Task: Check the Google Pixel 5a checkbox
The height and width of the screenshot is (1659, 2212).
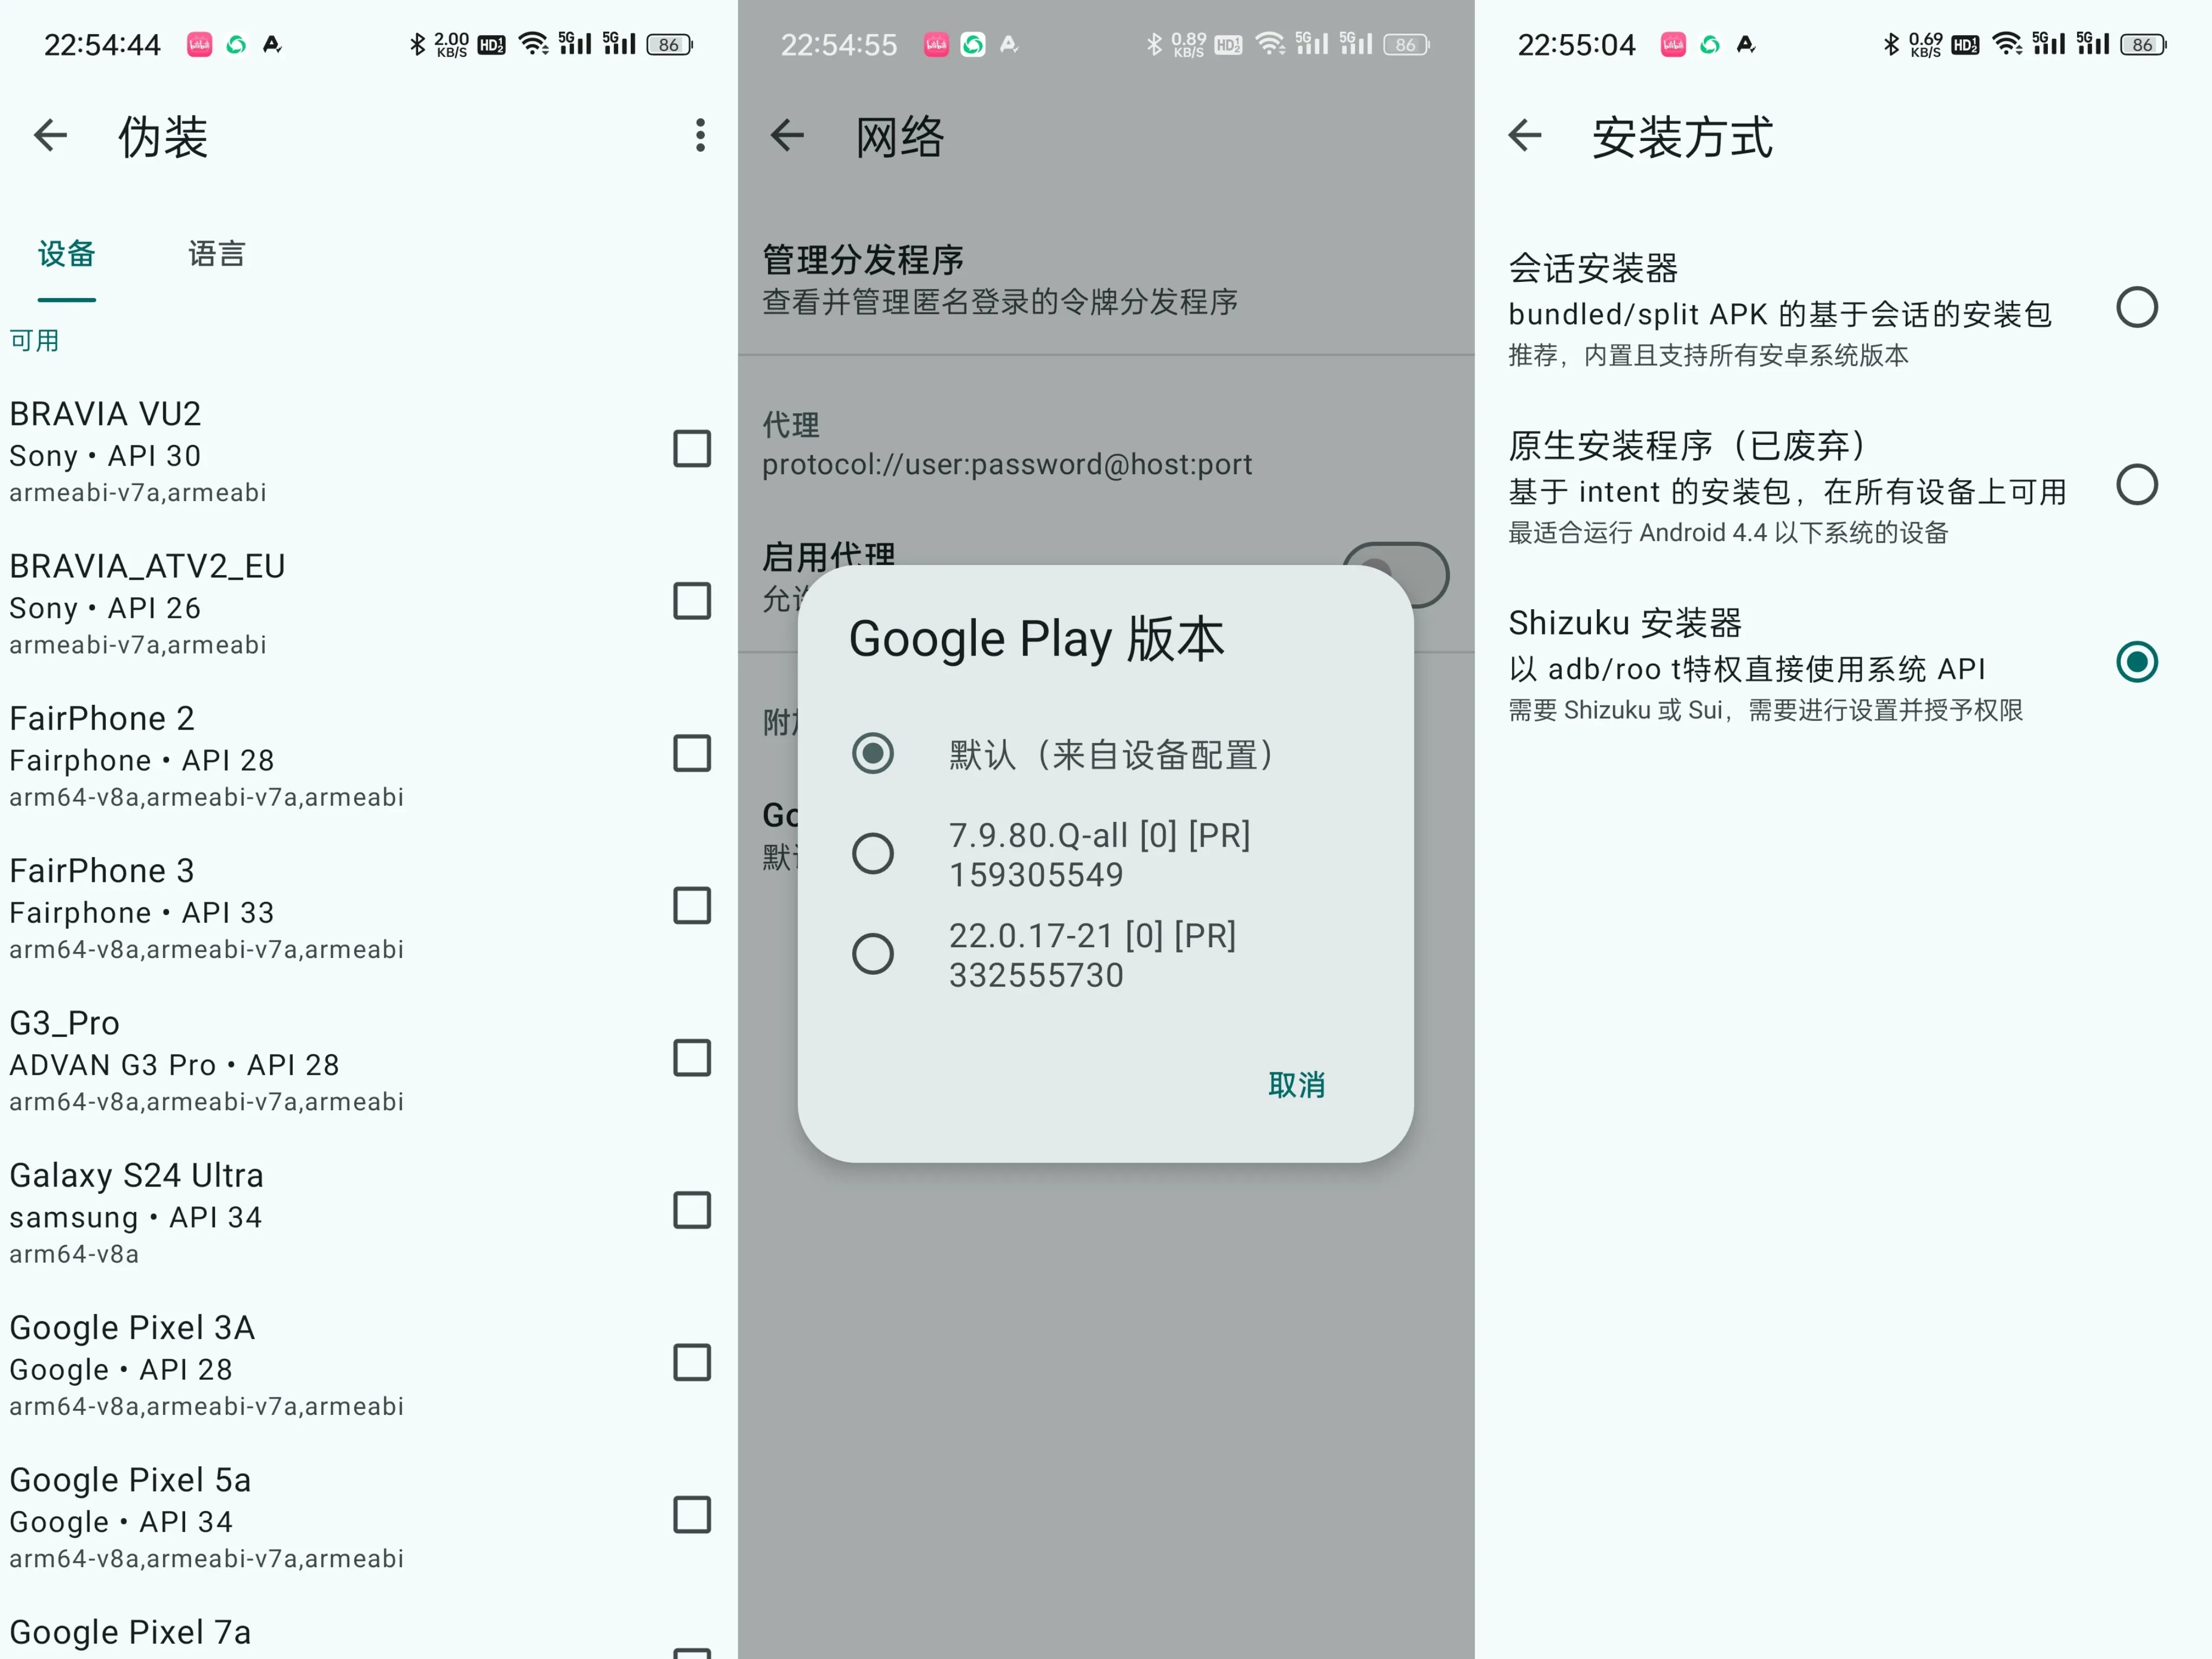Action: 692,1514
